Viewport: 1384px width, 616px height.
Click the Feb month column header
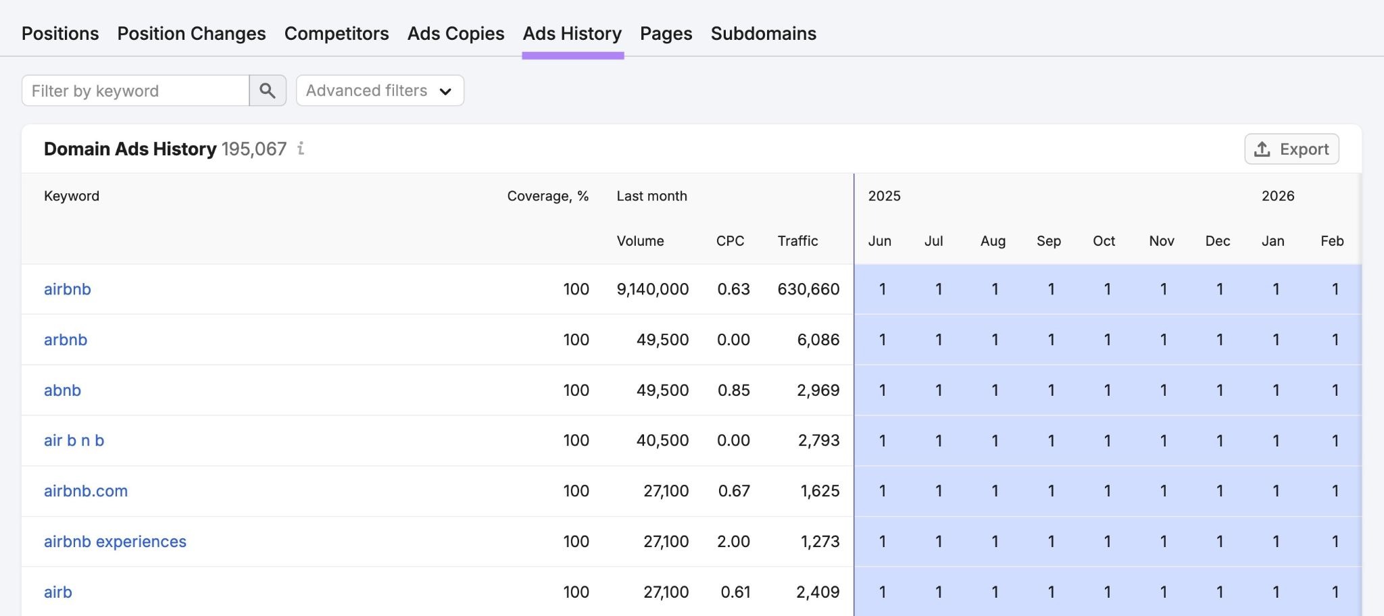pyautogui.click(x=1332, y=241)
